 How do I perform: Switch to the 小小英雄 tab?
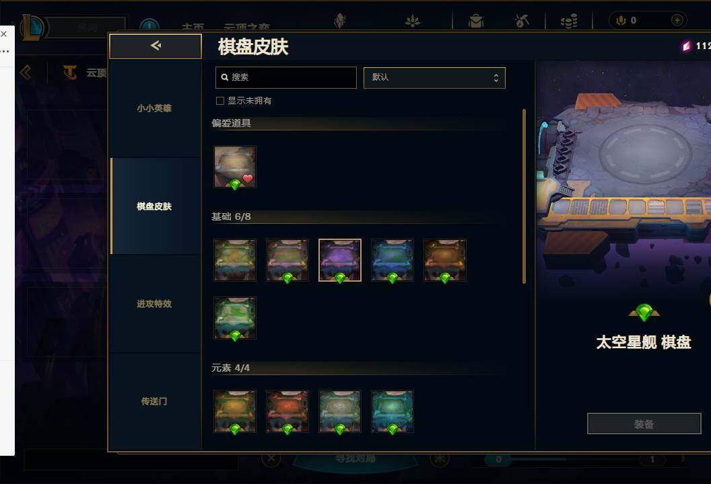pyautogui.click(x=155, y=108)
